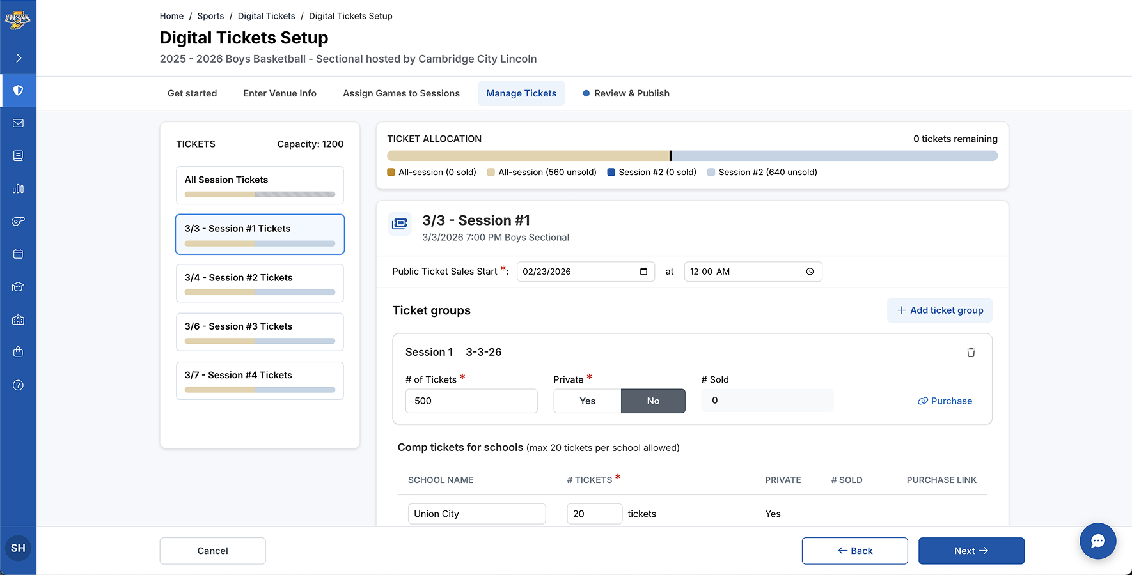Screen dimensions: 1132x575
Task: Click the Digital Tickets breadcrumb link
Action: (267, 16)
